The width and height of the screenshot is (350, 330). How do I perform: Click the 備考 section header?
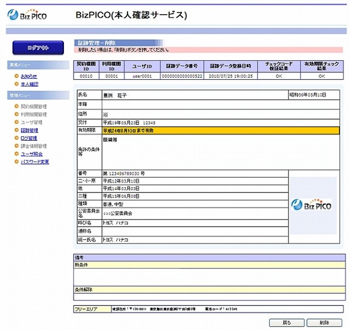click(x=209, y=258)
